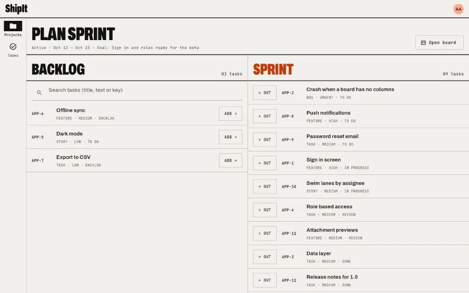This screenshot has height=293, width=469.
Task: Add Dark mode to the sprint
Action: tap(230, 137)
